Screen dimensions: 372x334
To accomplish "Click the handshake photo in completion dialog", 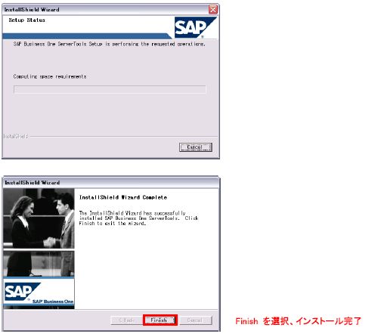I will (39, 218).
